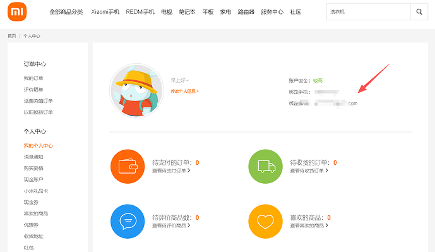This screenshot has width=435, height=252.
Task: Open 购买资格 in sidebar
Action: [33, 169]
